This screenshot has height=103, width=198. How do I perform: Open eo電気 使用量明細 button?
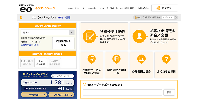[54, 63]
